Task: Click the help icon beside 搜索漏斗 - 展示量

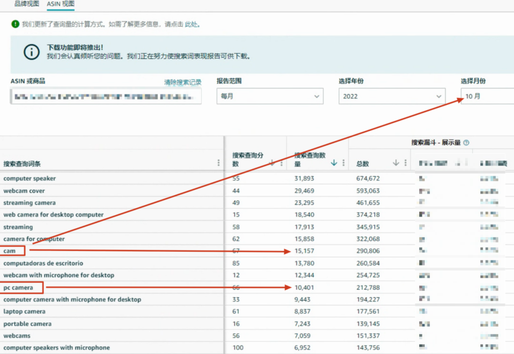Action: [466, 143]
